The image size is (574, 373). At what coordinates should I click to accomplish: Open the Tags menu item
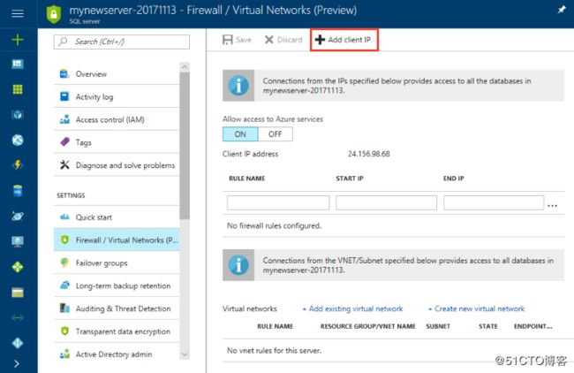click(x=117, y=142)
